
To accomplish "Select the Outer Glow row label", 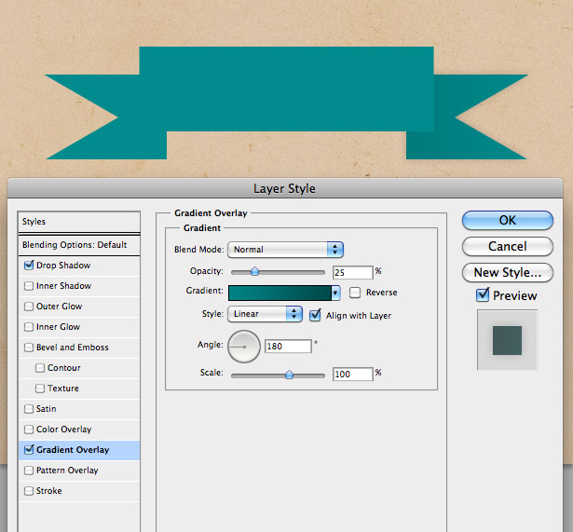I will pos(60,307).
